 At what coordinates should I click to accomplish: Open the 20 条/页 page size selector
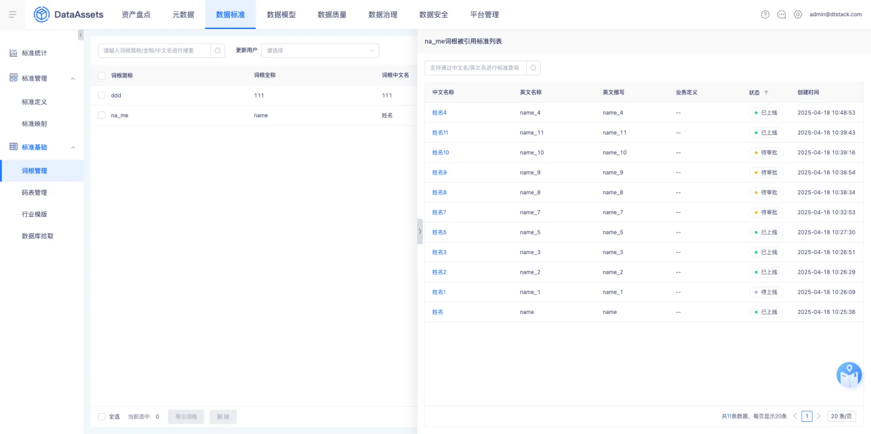click(841, 416)
